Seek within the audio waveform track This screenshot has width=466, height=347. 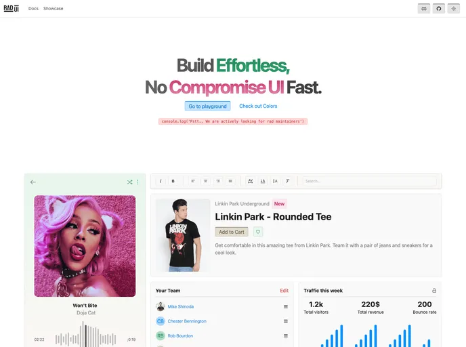[x=85, y=338]
